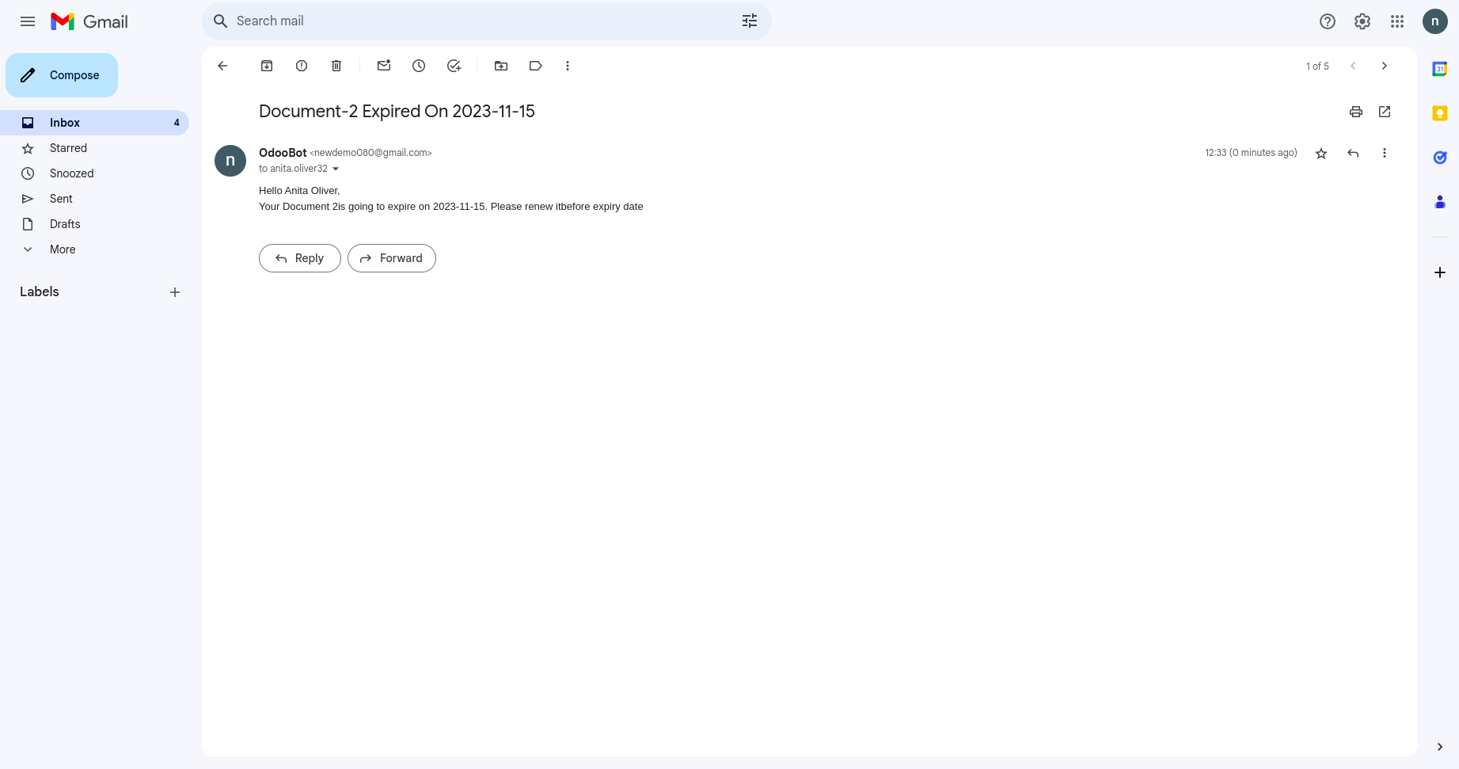Viewport: 1459px width, 769px height.
Task: Open Google account avatar menu
Action: point(1435,21)
